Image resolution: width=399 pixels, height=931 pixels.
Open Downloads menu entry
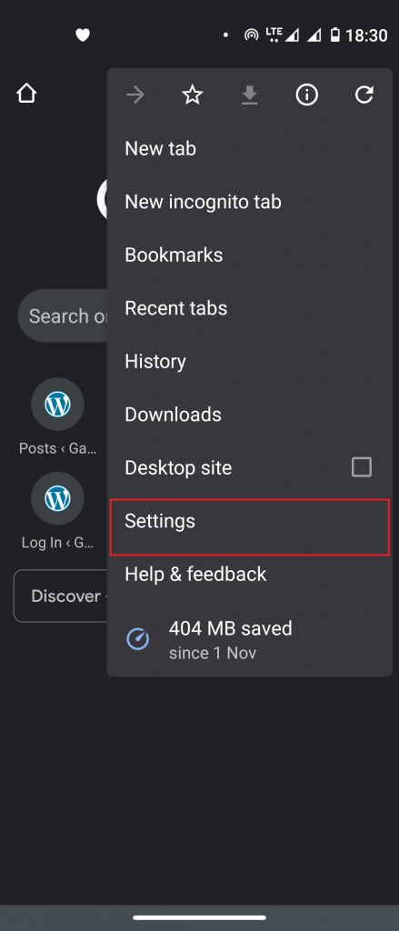(249, 415)
